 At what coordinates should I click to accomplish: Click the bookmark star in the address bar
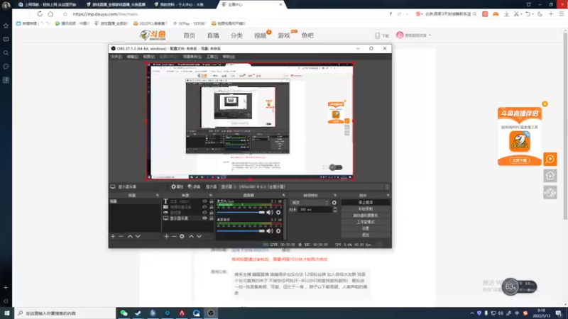tap(65, 14)
